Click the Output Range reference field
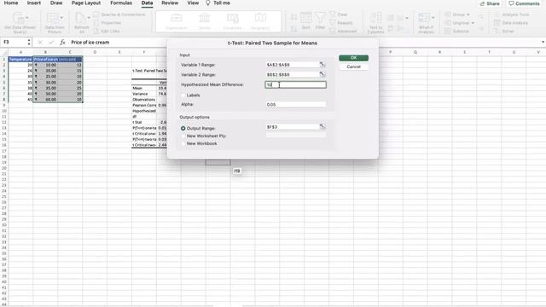Image resolution: width=546 pixels, height=307 pixels. tap(292, 127)
